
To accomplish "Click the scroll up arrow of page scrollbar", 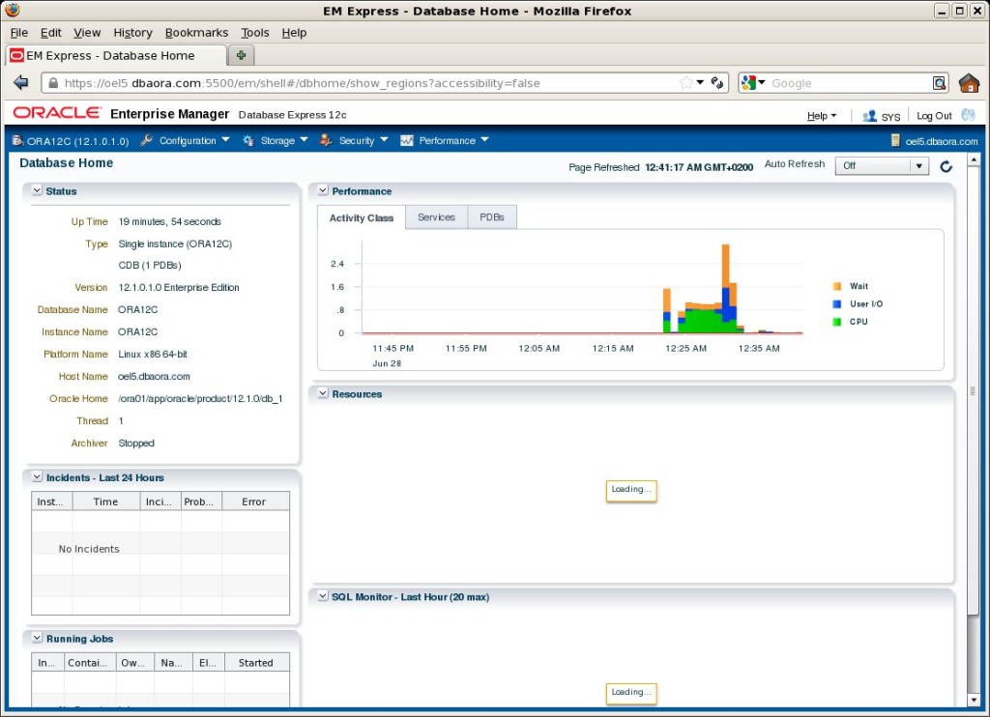I will (x=973, y=159).
